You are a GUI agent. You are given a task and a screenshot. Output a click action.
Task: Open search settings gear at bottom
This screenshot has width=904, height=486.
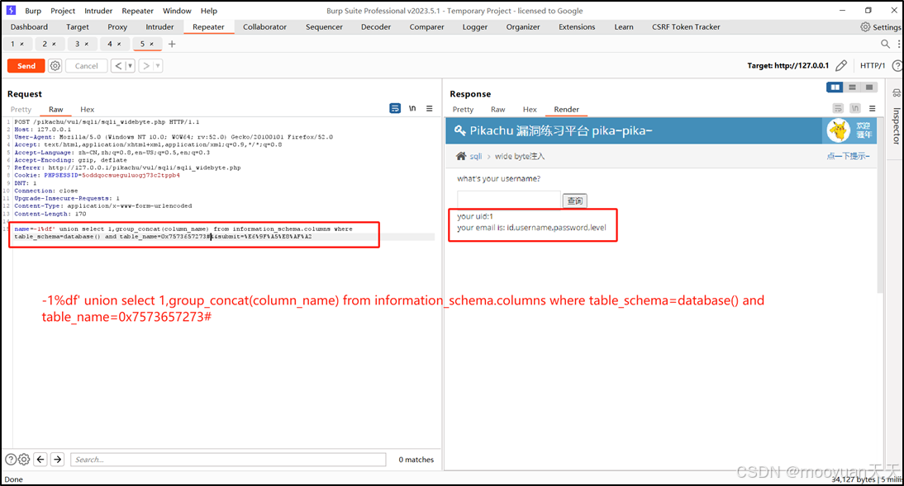[x=24, y=460]
